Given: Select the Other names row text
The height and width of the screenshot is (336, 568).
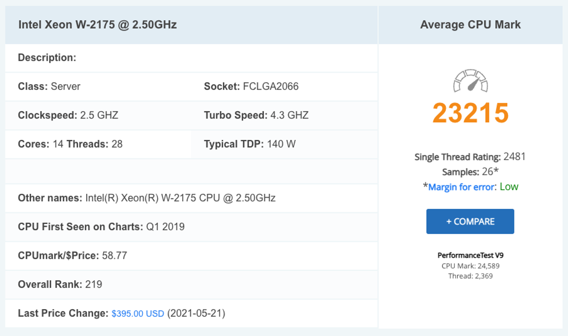Looking at the screenshot, I should [x=147, y=198].
